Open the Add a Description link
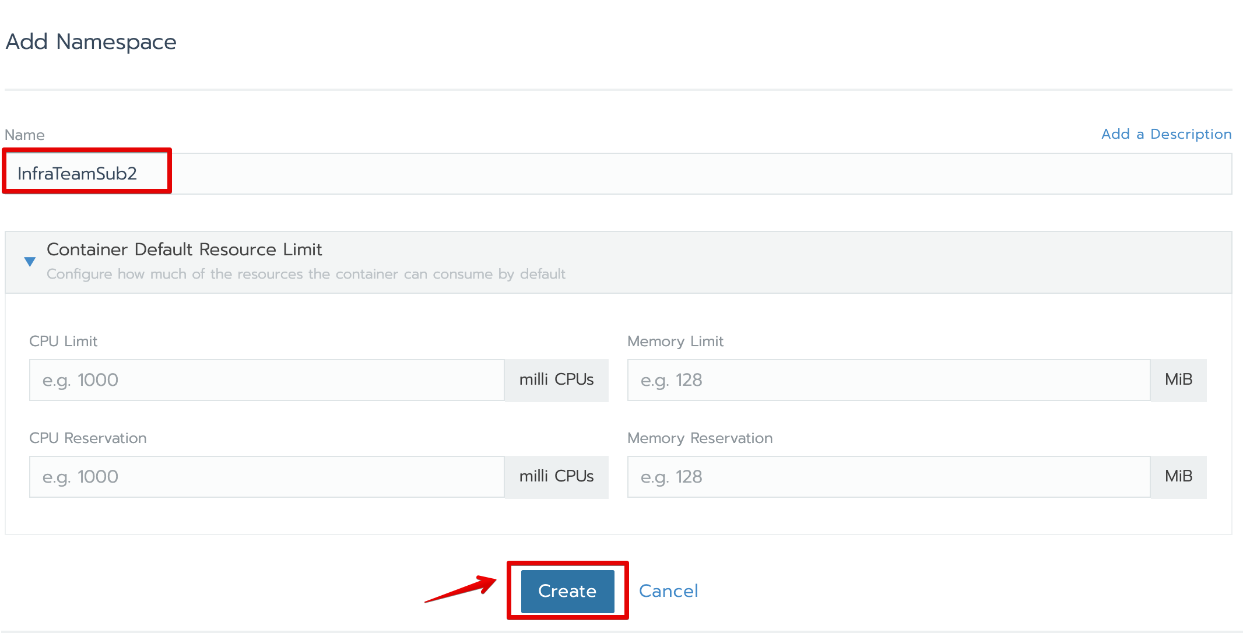This screenshot has width=1243, height=633. point(1166,134)
